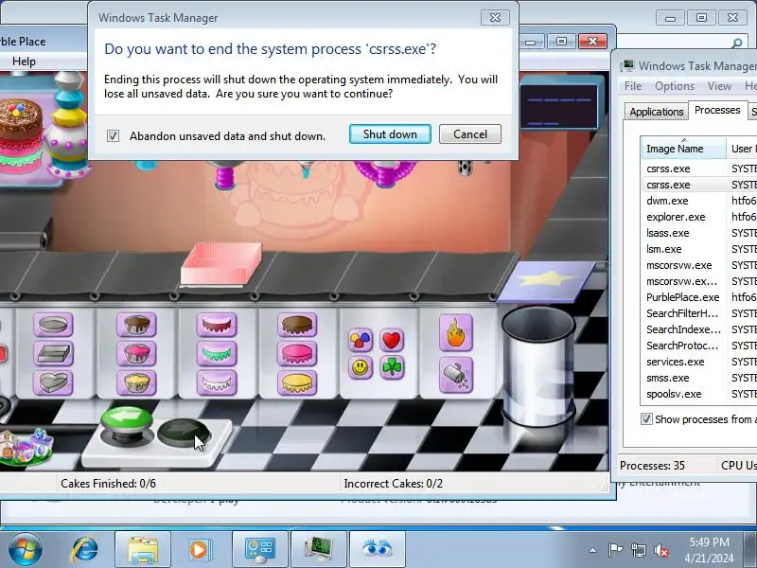The image size is (757, 568).
Task: Pick the dark red filling layer
Action: point(217,325)
